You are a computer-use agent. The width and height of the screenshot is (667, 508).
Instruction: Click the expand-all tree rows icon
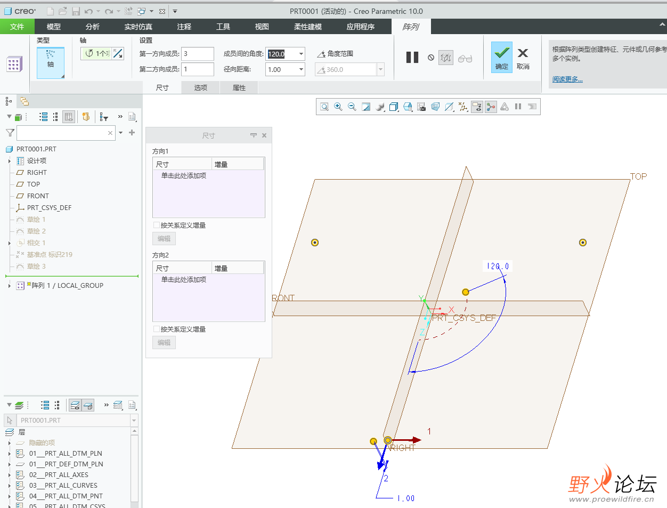click(x=44, y=117)
